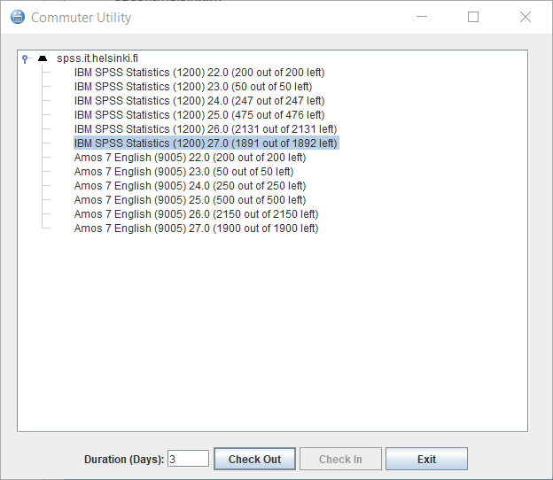Viewport: 553px width, 480px height.
Task: Select IBM SPSS Statistics 22.0 license
Action: click(199, 73)
